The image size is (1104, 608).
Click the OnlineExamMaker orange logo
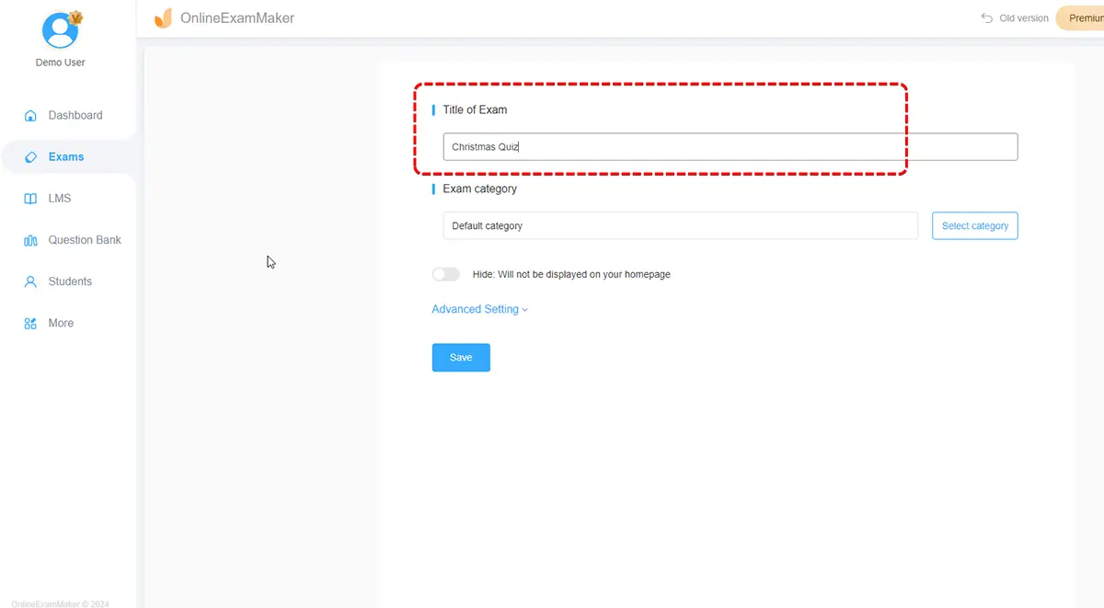point(163,18)
